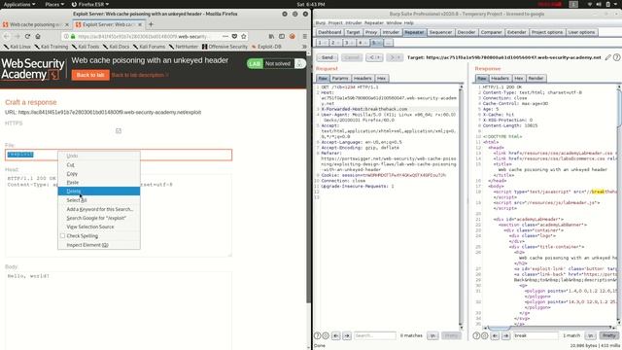The height and width of the screenshot is (350, 622).
Task: Click the File path input field
Action: (119, 155)
